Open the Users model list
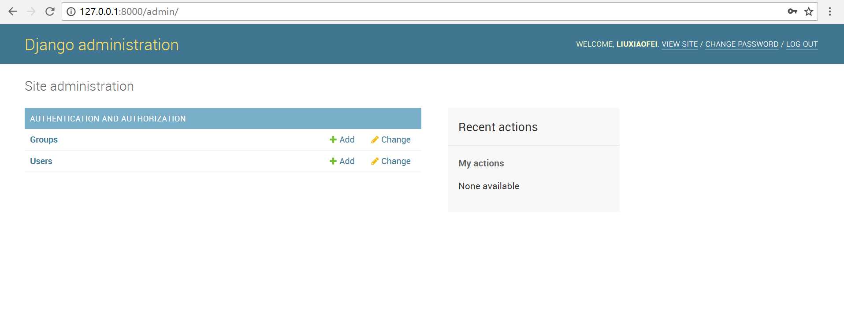844x327 pixels. click(41, 161)
